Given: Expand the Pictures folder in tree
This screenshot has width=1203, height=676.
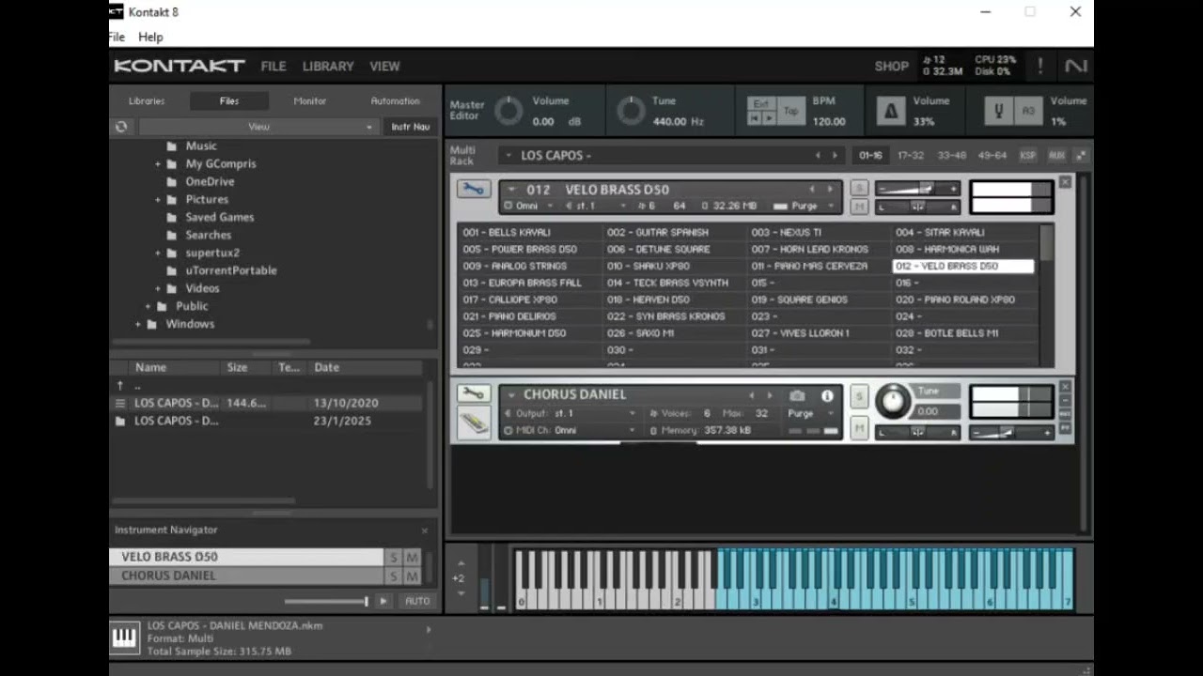Looking at the screenshot, I should tap(158, 200).
